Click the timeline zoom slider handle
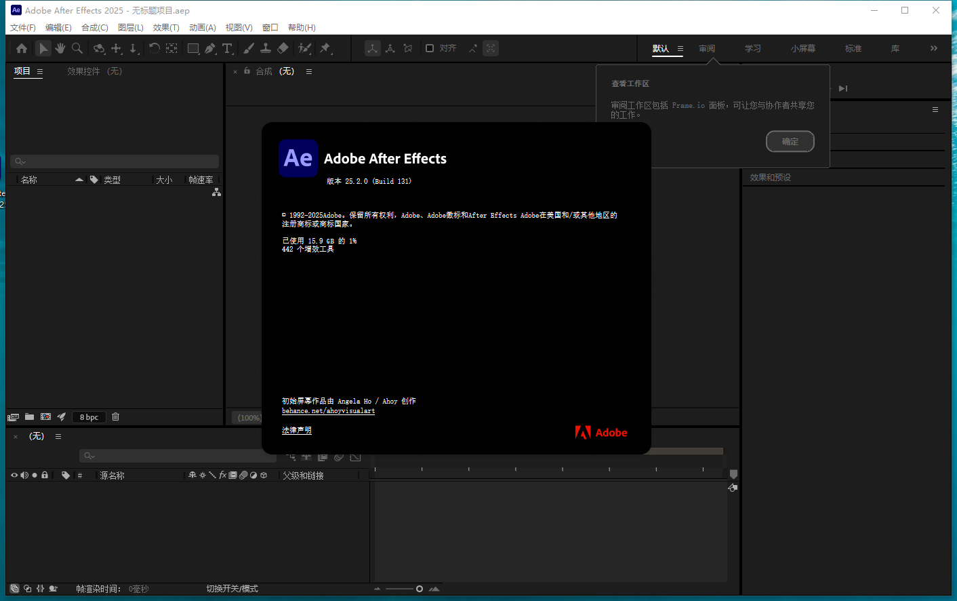957x601 pixels. pos(420,589)
